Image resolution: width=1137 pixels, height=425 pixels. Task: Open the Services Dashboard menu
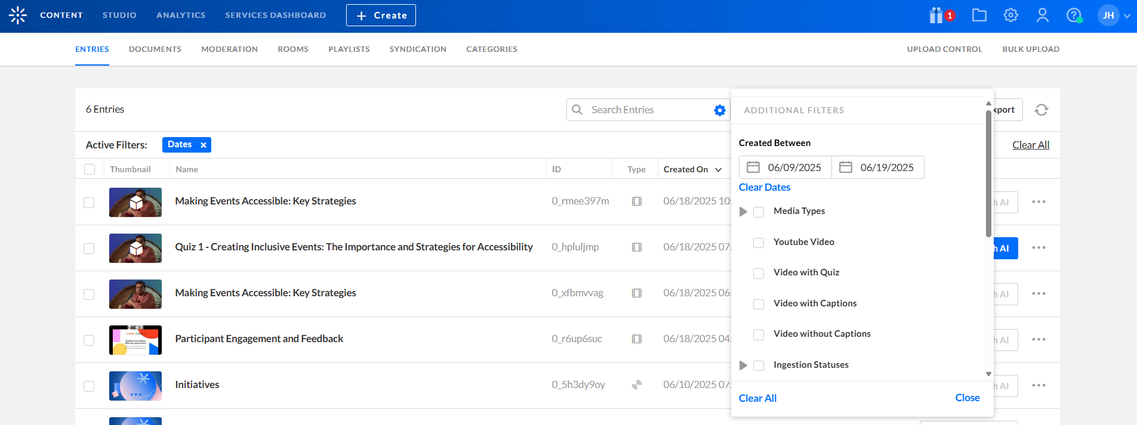(276, 15)
